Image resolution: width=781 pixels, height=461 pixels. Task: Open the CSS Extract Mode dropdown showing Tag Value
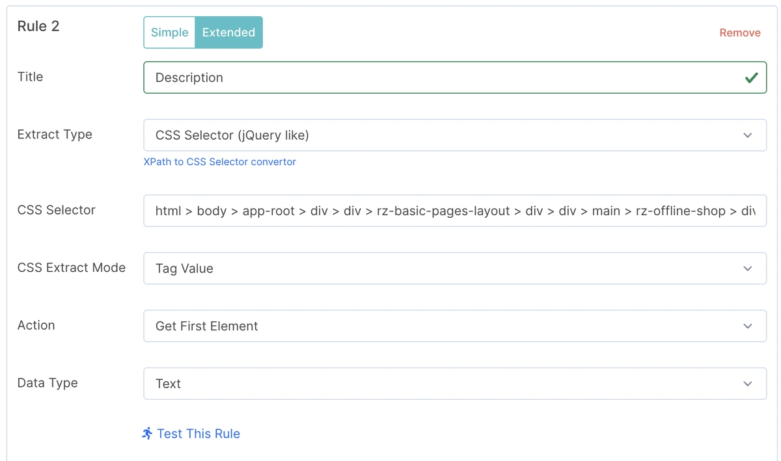(x=454, y=269)
